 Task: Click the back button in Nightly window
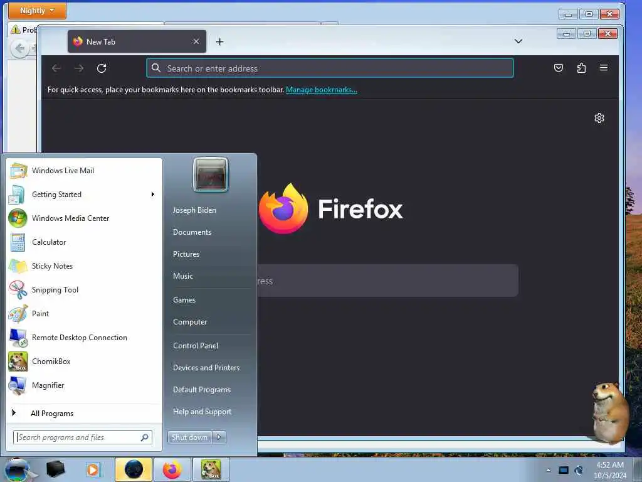[19, 49]
